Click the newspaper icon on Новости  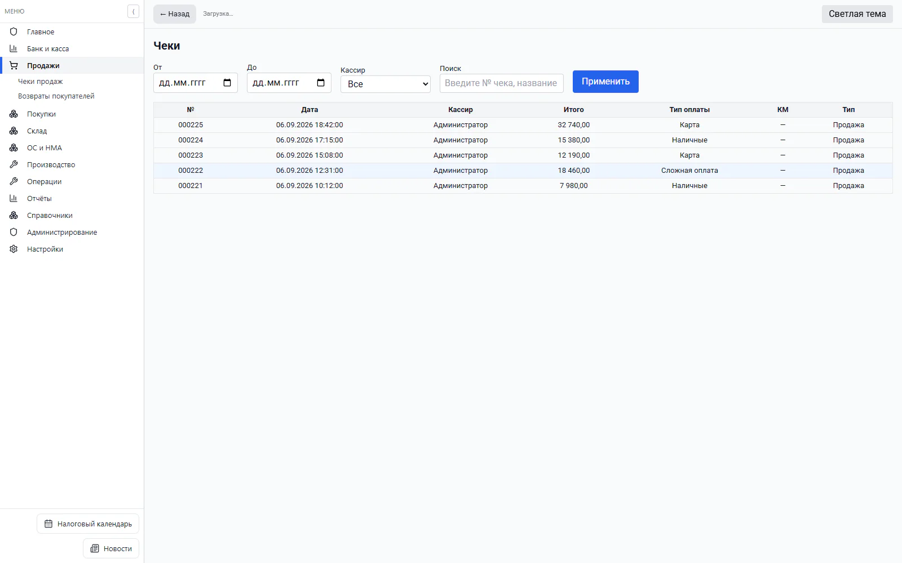[95, 548]
